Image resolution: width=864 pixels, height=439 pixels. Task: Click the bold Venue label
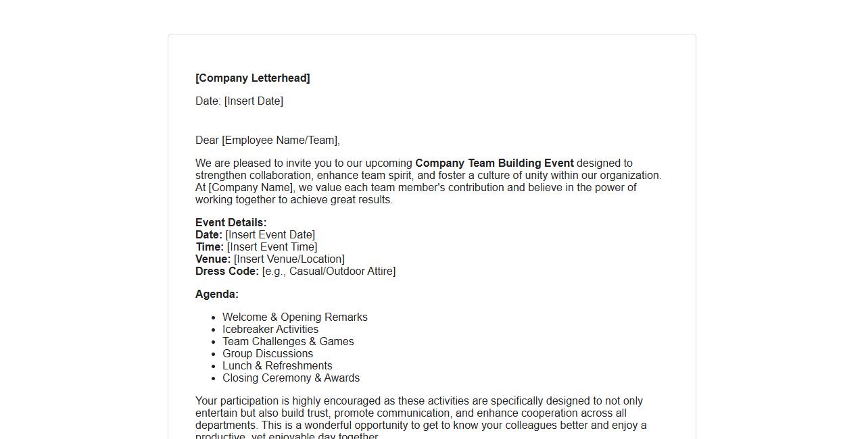coord(212,259)
